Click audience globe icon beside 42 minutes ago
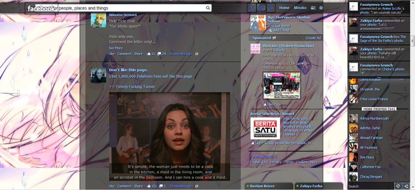 [196, 54]
